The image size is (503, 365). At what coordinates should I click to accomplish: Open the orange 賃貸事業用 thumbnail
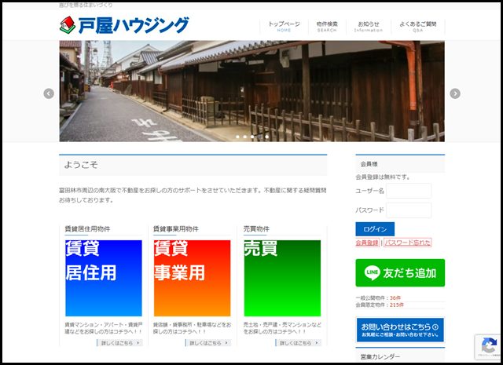[x=192, y=279]
